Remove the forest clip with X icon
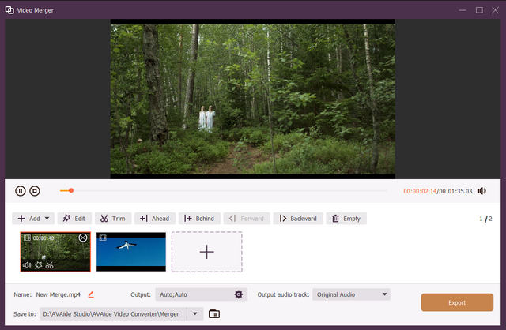 click(83, 238)
